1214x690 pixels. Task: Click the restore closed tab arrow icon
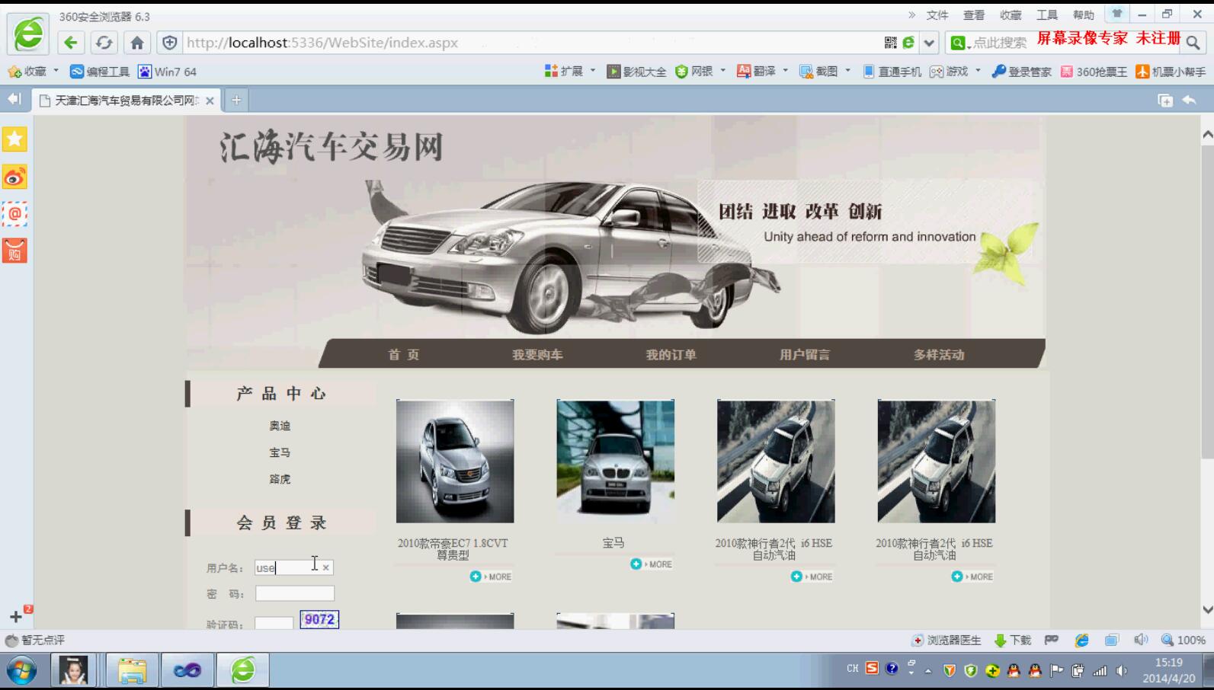(1189, 100)
